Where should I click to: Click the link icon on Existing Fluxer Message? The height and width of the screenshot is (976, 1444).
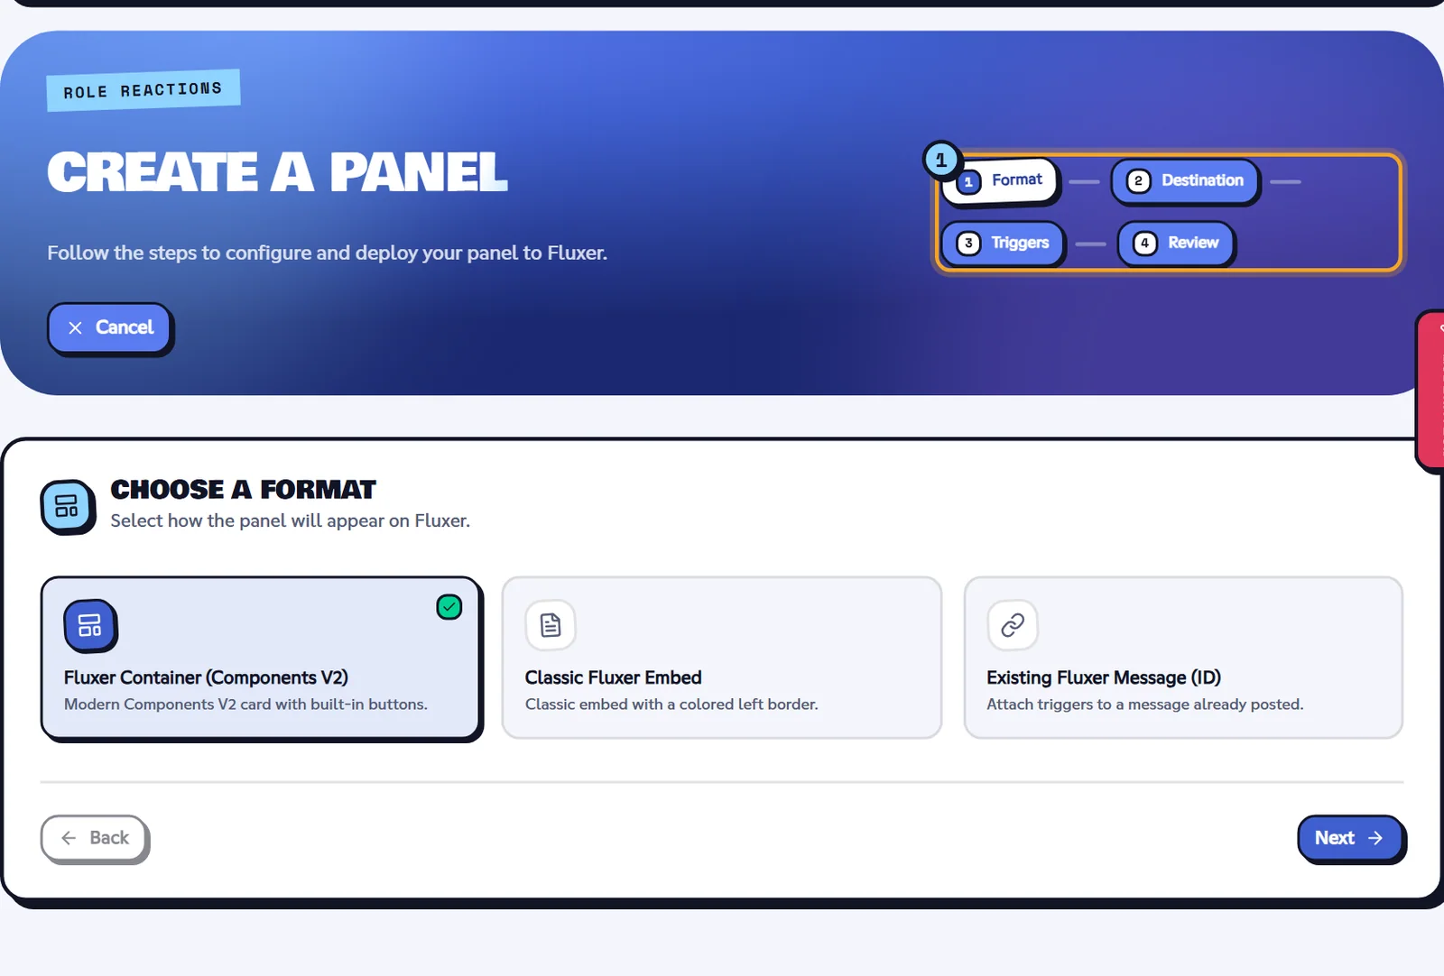click(x=1013, y=625)
